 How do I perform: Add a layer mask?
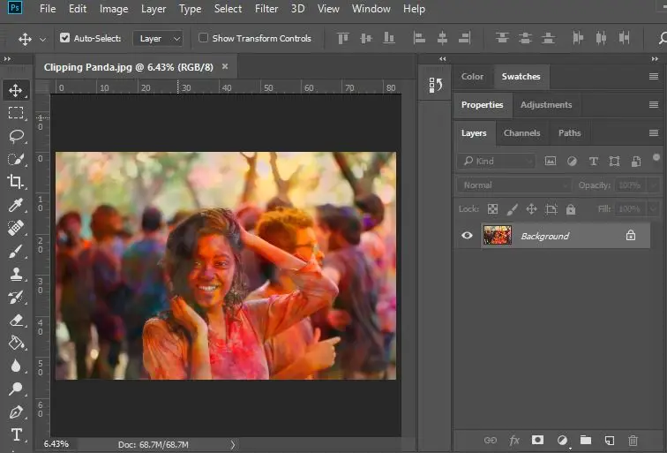tap(537, 440)
